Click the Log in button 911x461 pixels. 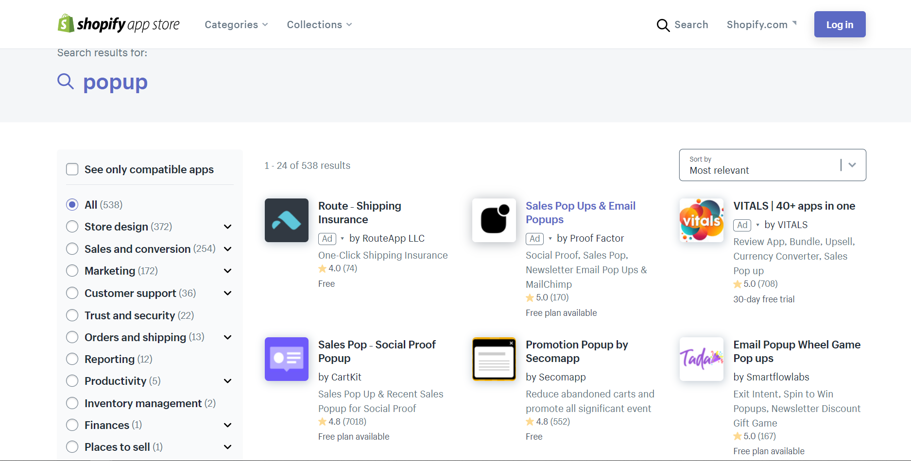840,24
